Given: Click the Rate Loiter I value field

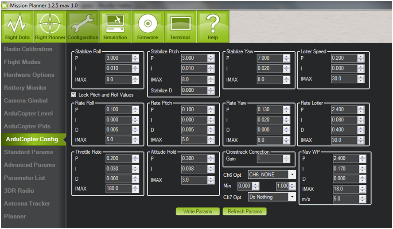Looking at the screenshot, I should coord(344,120).
